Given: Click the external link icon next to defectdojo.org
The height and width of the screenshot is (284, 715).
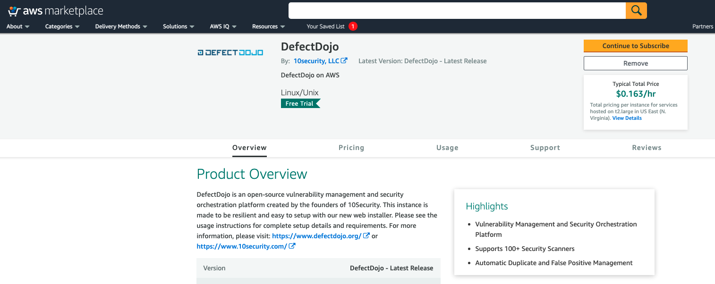Looking at the screenshot, I should click(366, 236).
